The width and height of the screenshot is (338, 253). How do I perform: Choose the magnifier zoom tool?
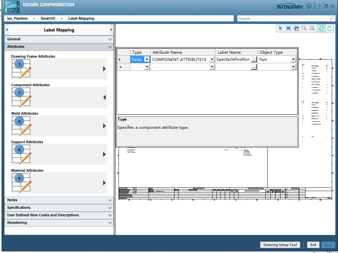click(x=304, y=28)
